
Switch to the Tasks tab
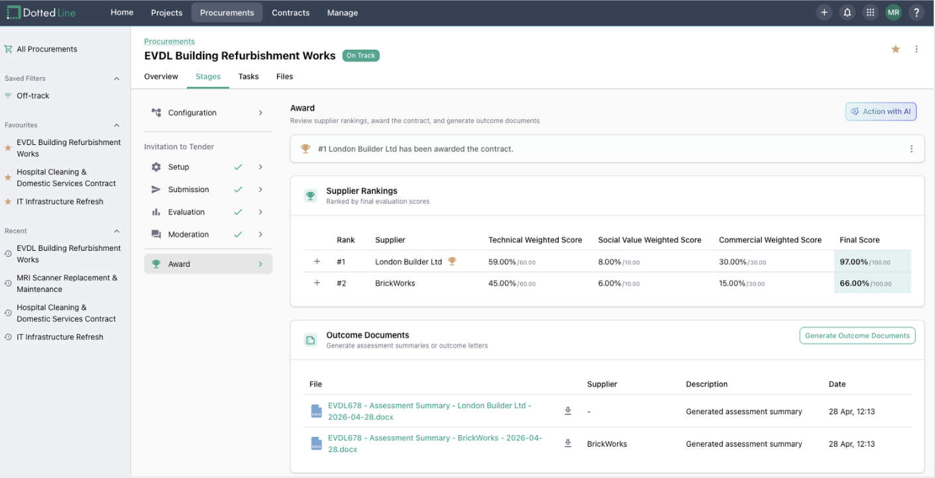(248, 77)
